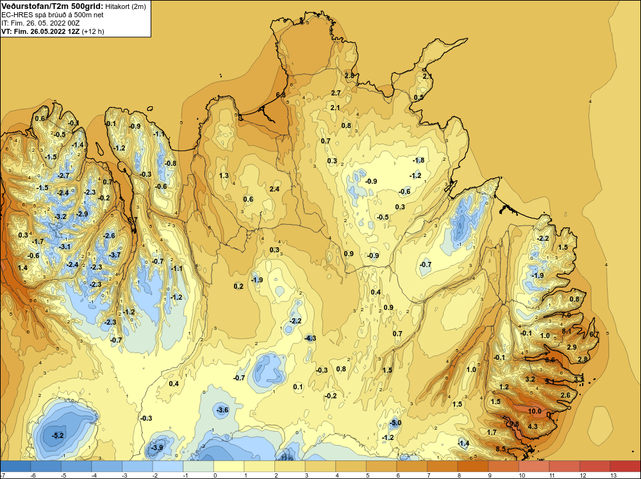Click the 7.0 temperature value in the east fjords
This screenshot has height=479, width=641.
pyautogui.click(x=566, y=315)
